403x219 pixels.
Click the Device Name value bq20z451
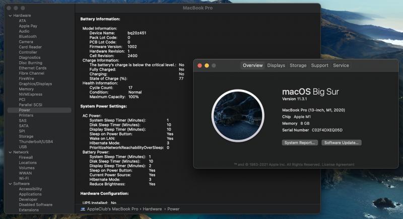137,33
